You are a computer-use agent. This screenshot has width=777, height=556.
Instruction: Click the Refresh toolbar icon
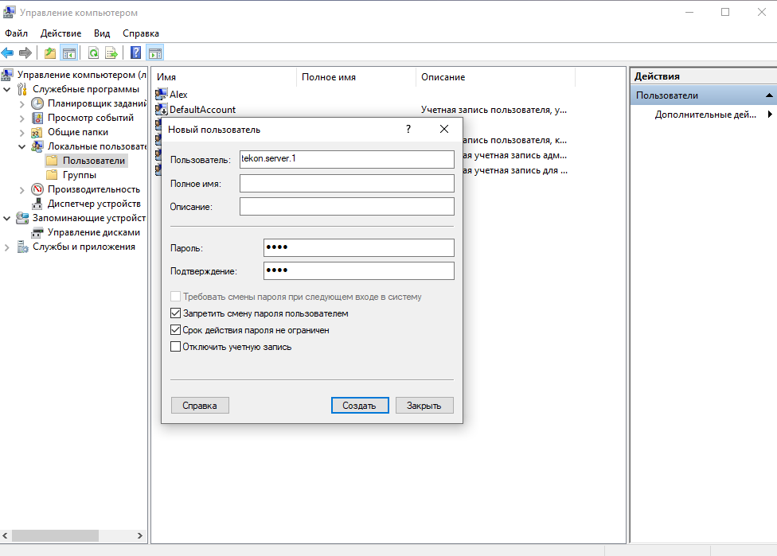click(94, 53)
